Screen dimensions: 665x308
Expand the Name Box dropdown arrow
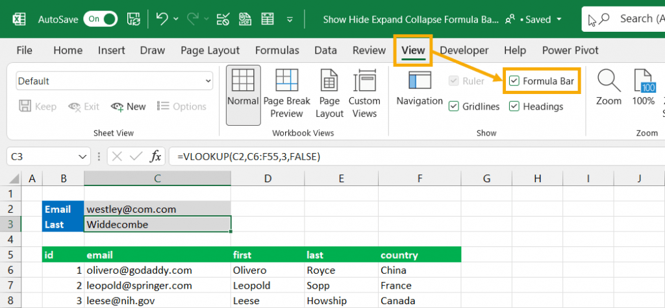pyautogui.click(x=83, y=156)
